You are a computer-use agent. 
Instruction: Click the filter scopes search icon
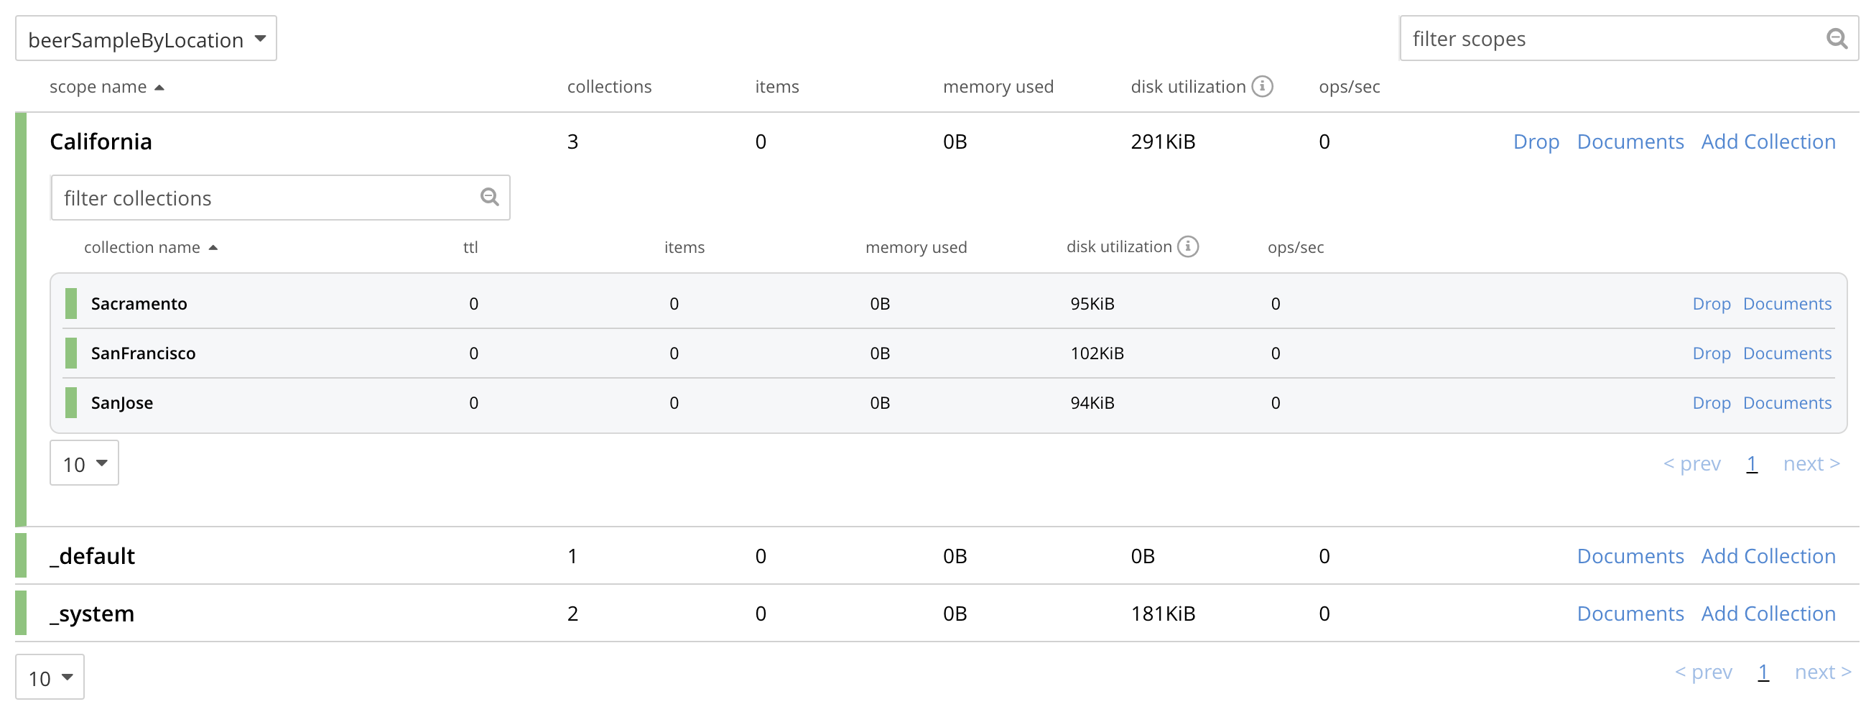pos(1837,38)
